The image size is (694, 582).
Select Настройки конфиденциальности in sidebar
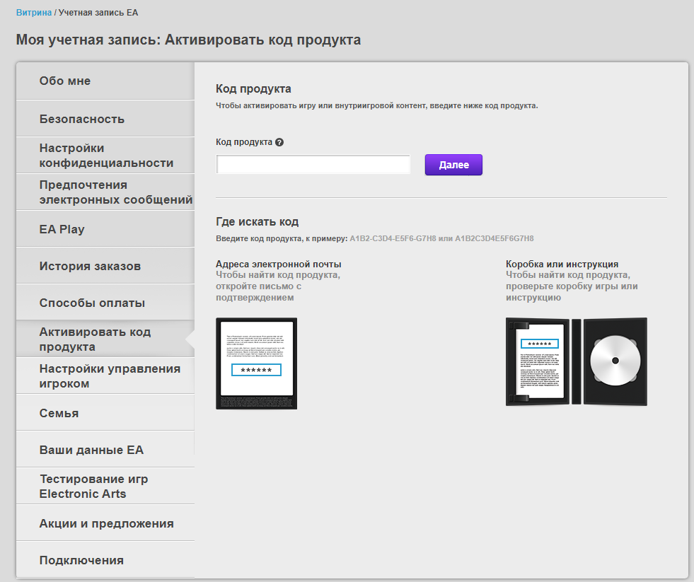tap(105, 156)
